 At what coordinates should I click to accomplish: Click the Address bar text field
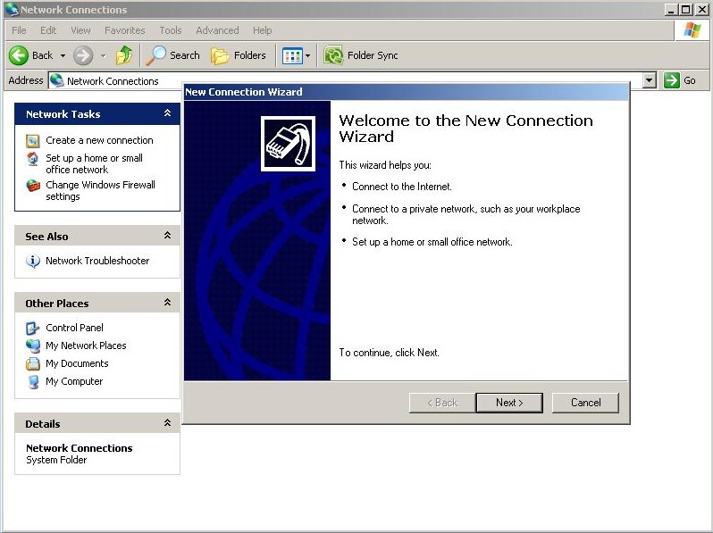pos(346,80)
